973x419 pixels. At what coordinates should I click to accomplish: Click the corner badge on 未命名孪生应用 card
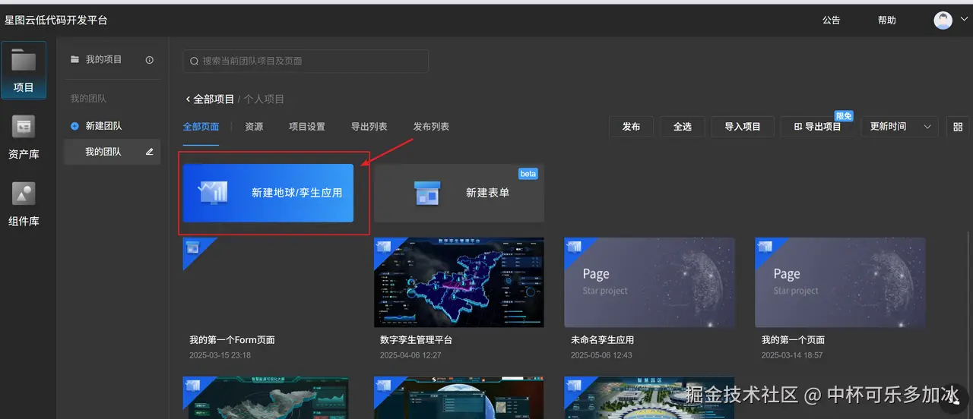(574, 247)
